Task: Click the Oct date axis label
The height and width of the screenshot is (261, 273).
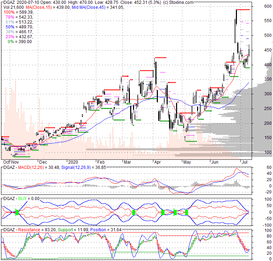Action: pos(7,162)
